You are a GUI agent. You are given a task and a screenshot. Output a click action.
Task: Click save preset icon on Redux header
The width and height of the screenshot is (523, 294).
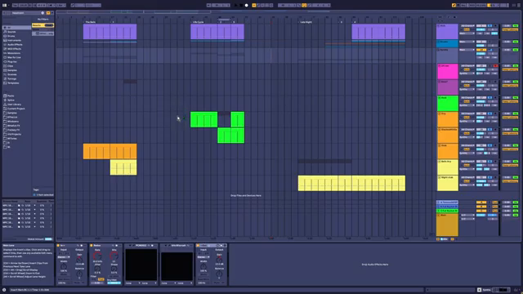pos(116,246)
